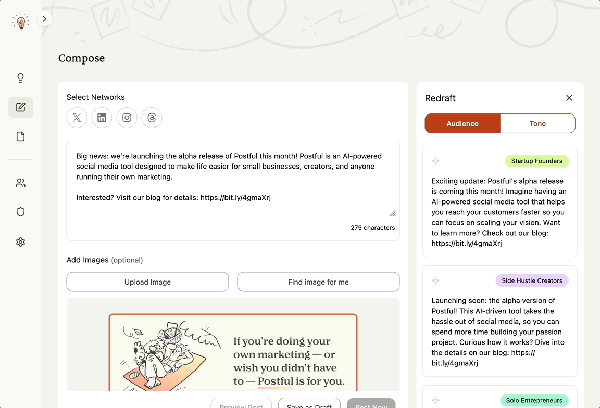Switch to the Audience tab

pyautogui.click(x=463, y=124)
